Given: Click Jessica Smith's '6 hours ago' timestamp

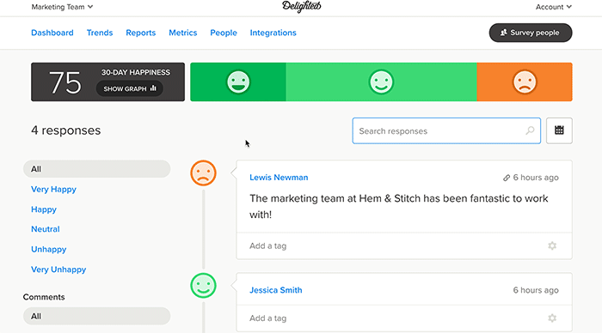Looking at the screenshot, I should [536, 290].
